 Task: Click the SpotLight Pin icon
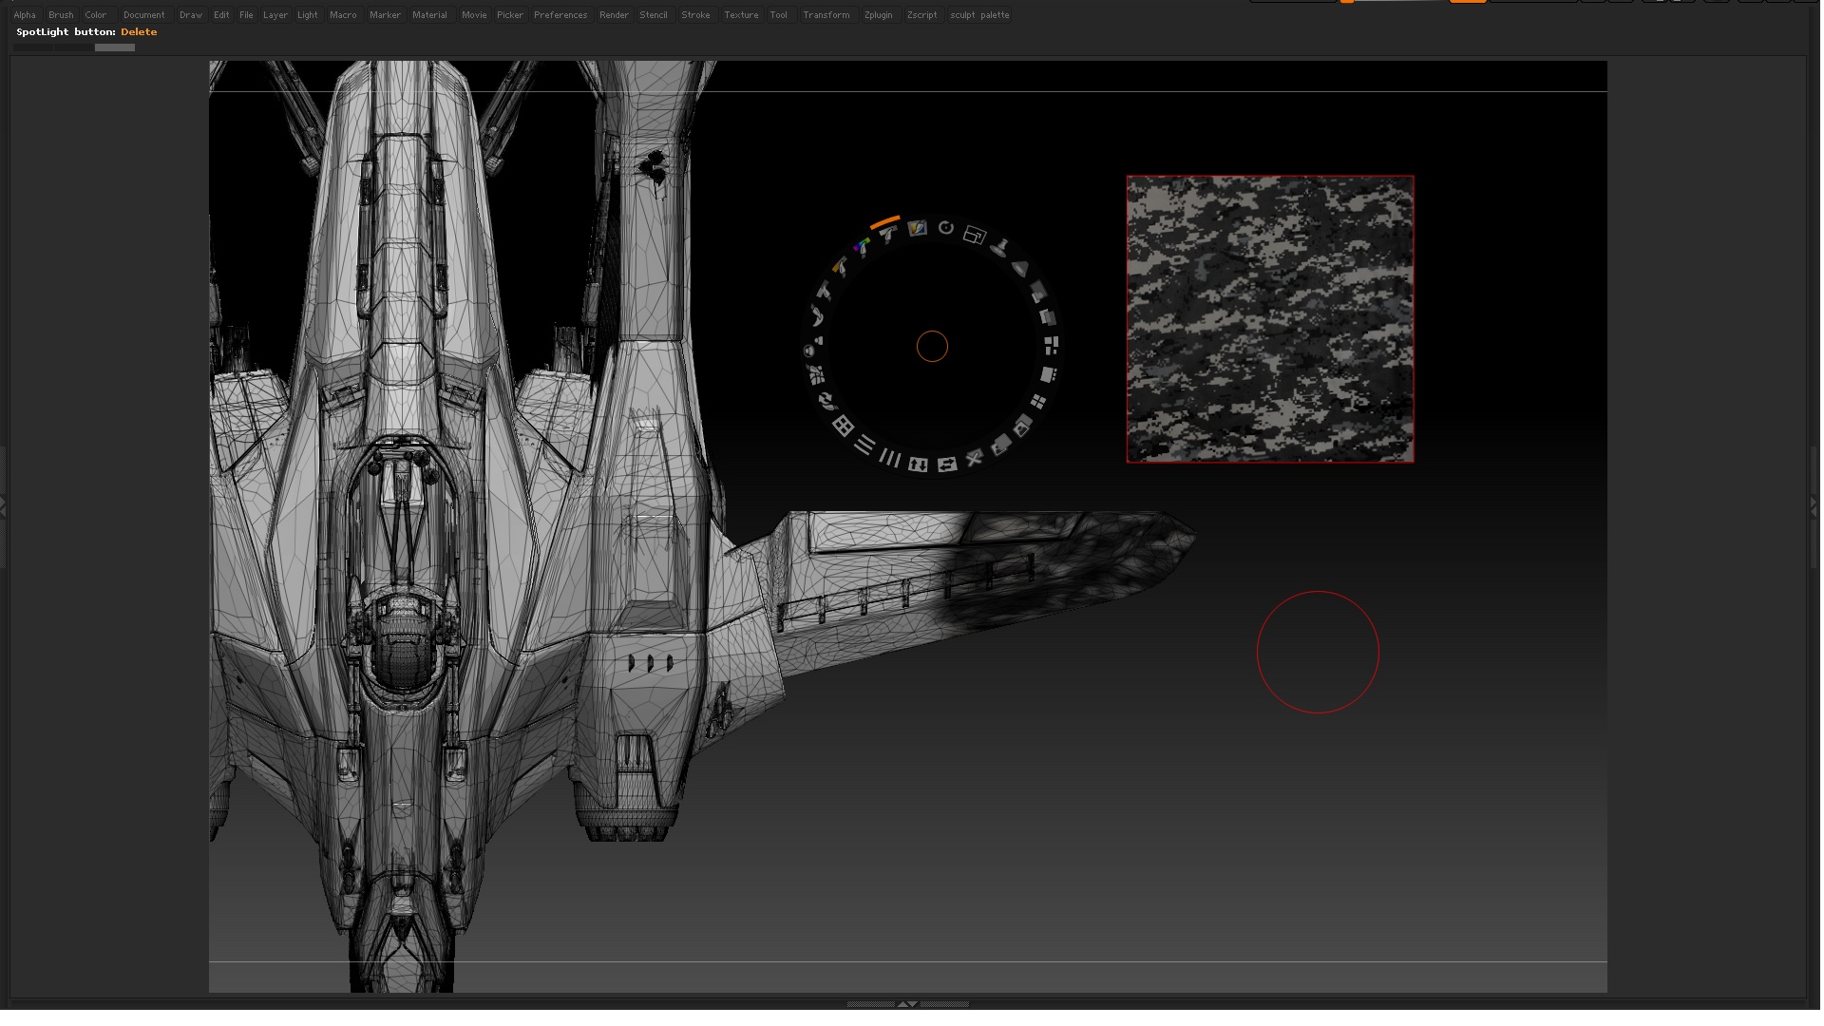pyautogui.click(x=999, y=248)
